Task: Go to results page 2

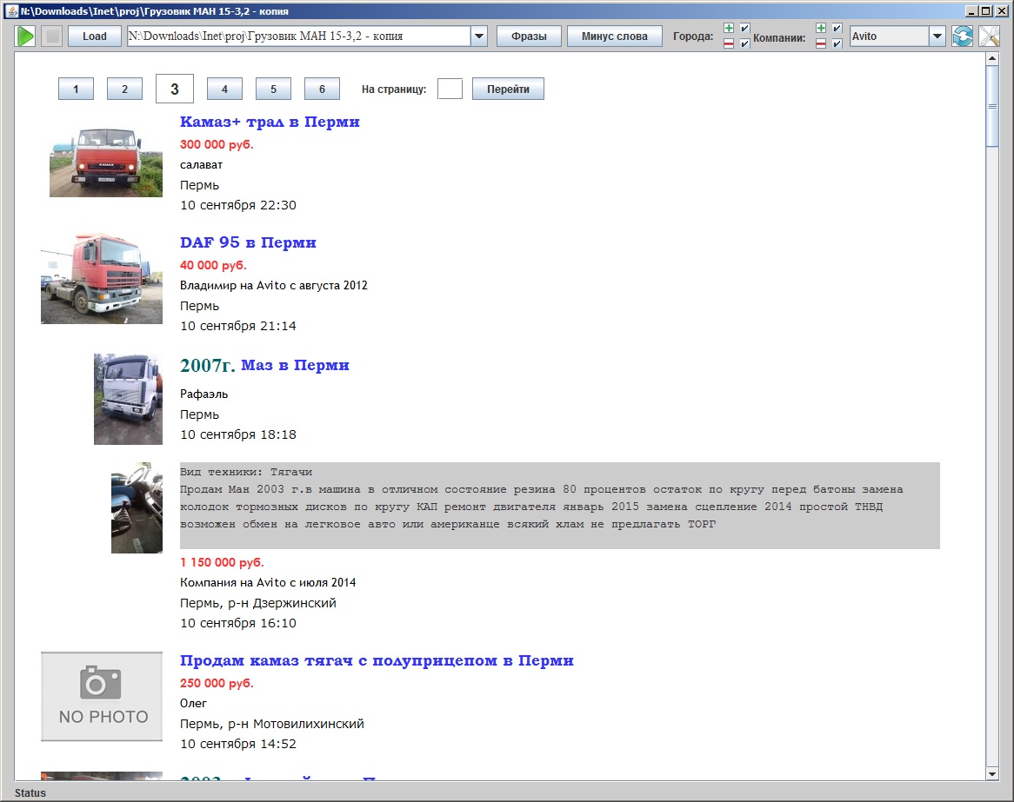Action: (124, 89)
